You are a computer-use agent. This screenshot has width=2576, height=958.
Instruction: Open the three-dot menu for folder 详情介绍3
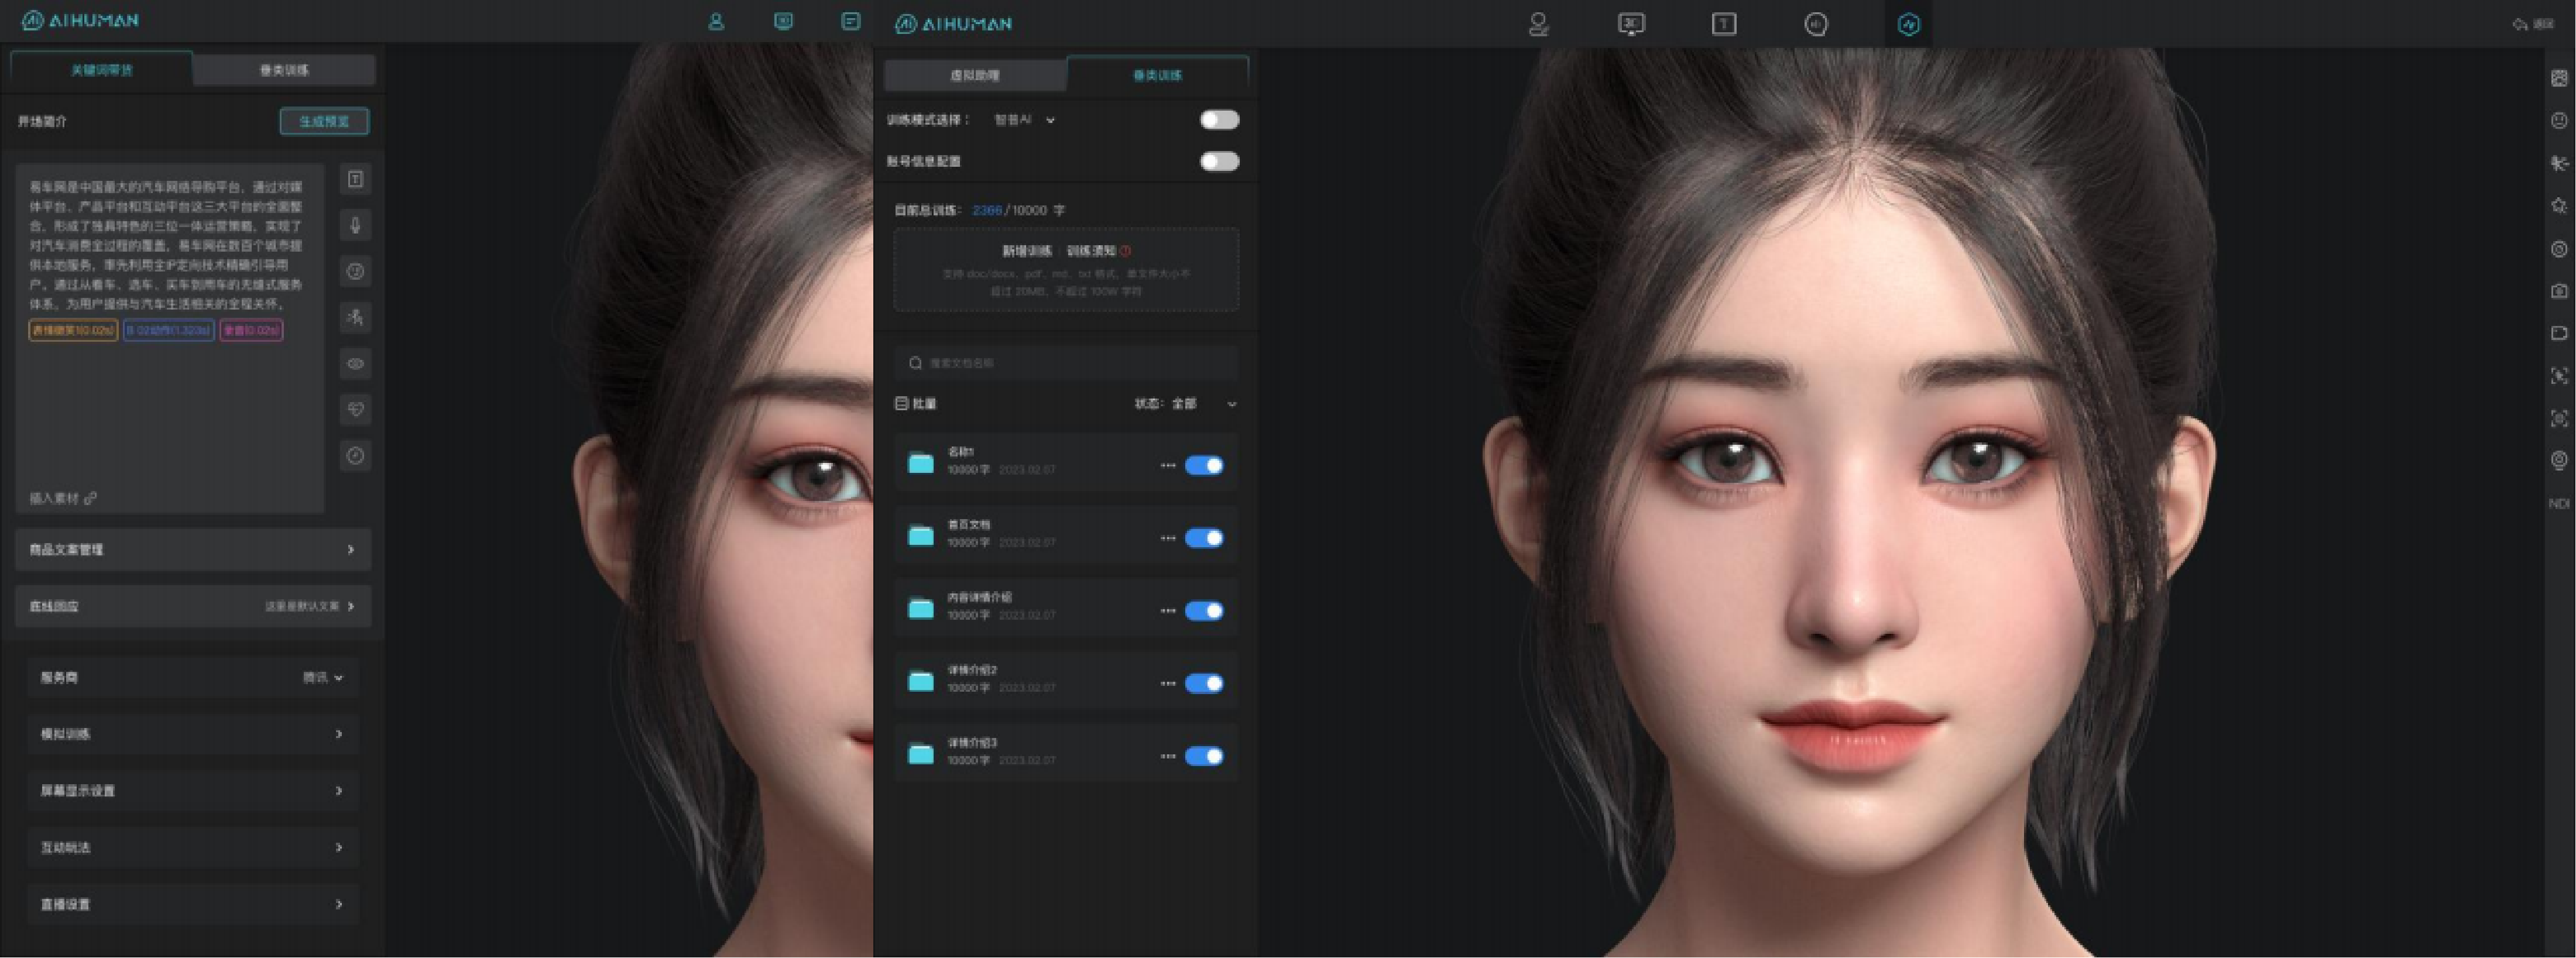click(1167, 756)
